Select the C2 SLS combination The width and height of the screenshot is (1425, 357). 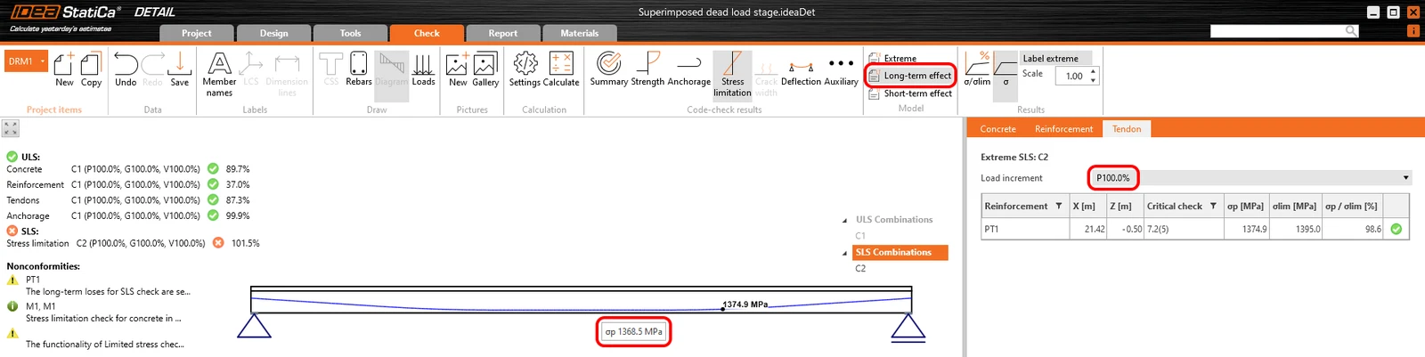coord(860,268)
